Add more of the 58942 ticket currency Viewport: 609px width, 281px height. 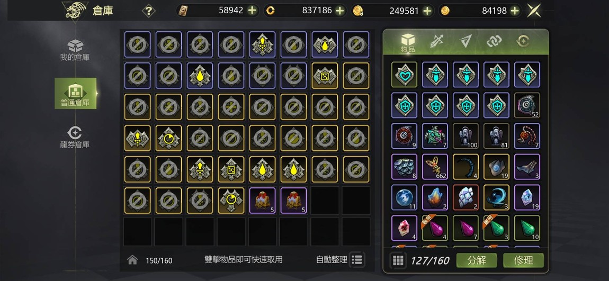coord(252,11)
